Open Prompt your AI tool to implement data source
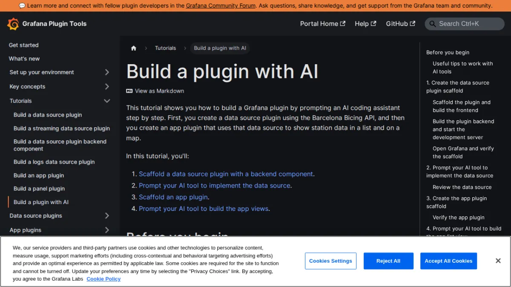This screenshot has height=287, width=511. (215, 185)
